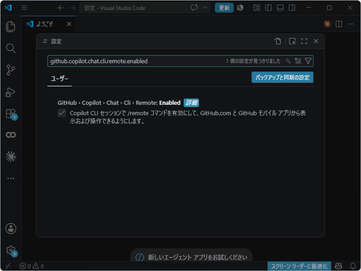Click the hamburger application menu
This screenshot has height=271, width=361.
pos(24,8)
